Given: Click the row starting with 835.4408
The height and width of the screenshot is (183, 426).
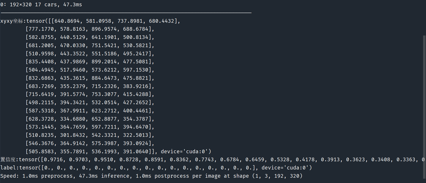Looking at the screenshot, I should point(90,62).
